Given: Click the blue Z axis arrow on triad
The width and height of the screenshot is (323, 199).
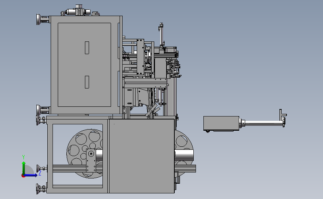Looking at the screenshot, I should coord(31,175).
